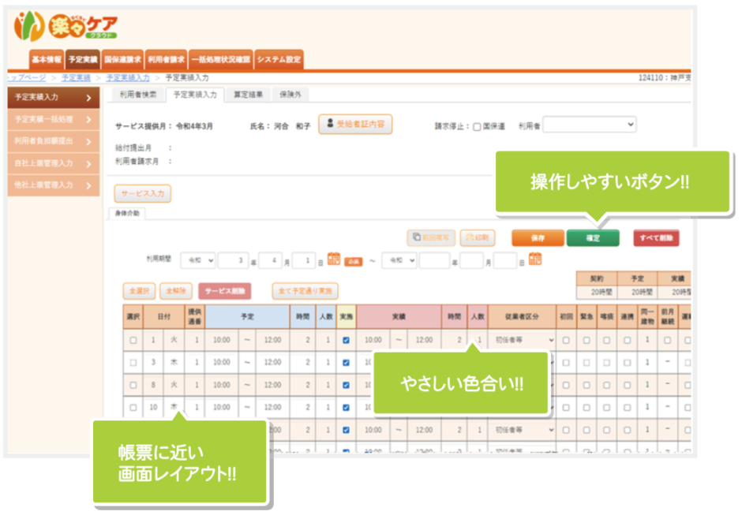Click the orange 保存 button

(x=537, y=237)
